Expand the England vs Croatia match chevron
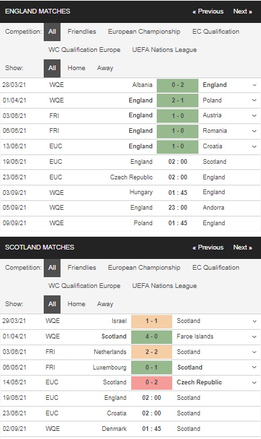This screenshot has height=439, width=261. 254,146
